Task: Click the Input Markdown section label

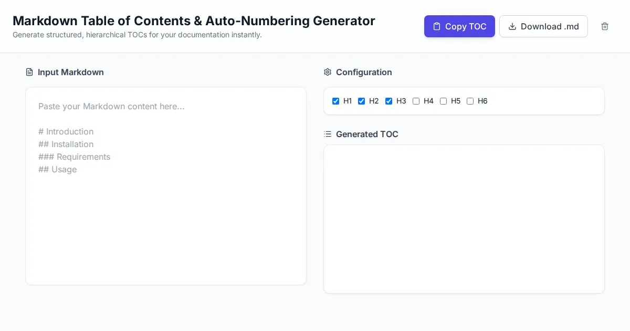Action: [71, 72]
